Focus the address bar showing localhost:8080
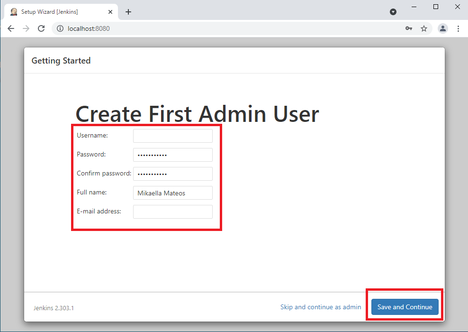 (227, 28)
